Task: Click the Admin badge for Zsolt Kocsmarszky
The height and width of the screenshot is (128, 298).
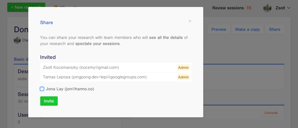Action: [183, 68]
